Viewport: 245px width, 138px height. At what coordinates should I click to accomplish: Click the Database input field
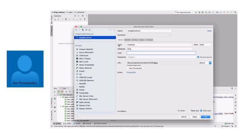pos(159,49)
